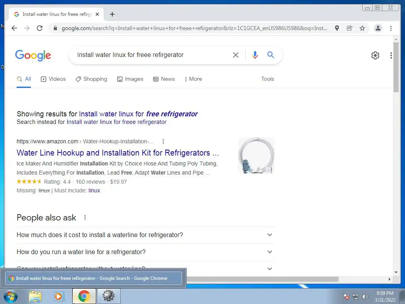Click the vertical scrollbar thumb
The width and height of the screenshot is (405, 304).
(396, 67)
